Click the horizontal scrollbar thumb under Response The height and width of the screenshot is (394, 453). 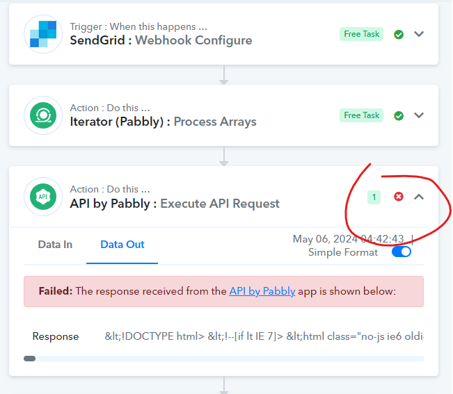click(x=29, y=359)
